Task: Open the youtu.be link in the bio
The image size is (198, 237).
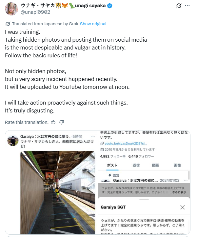Action: (126, 143)
